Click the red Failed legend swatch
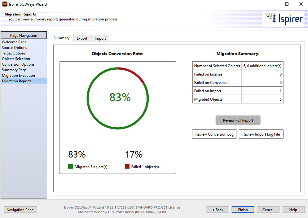308x218 pixels. (x=127, y=166)
